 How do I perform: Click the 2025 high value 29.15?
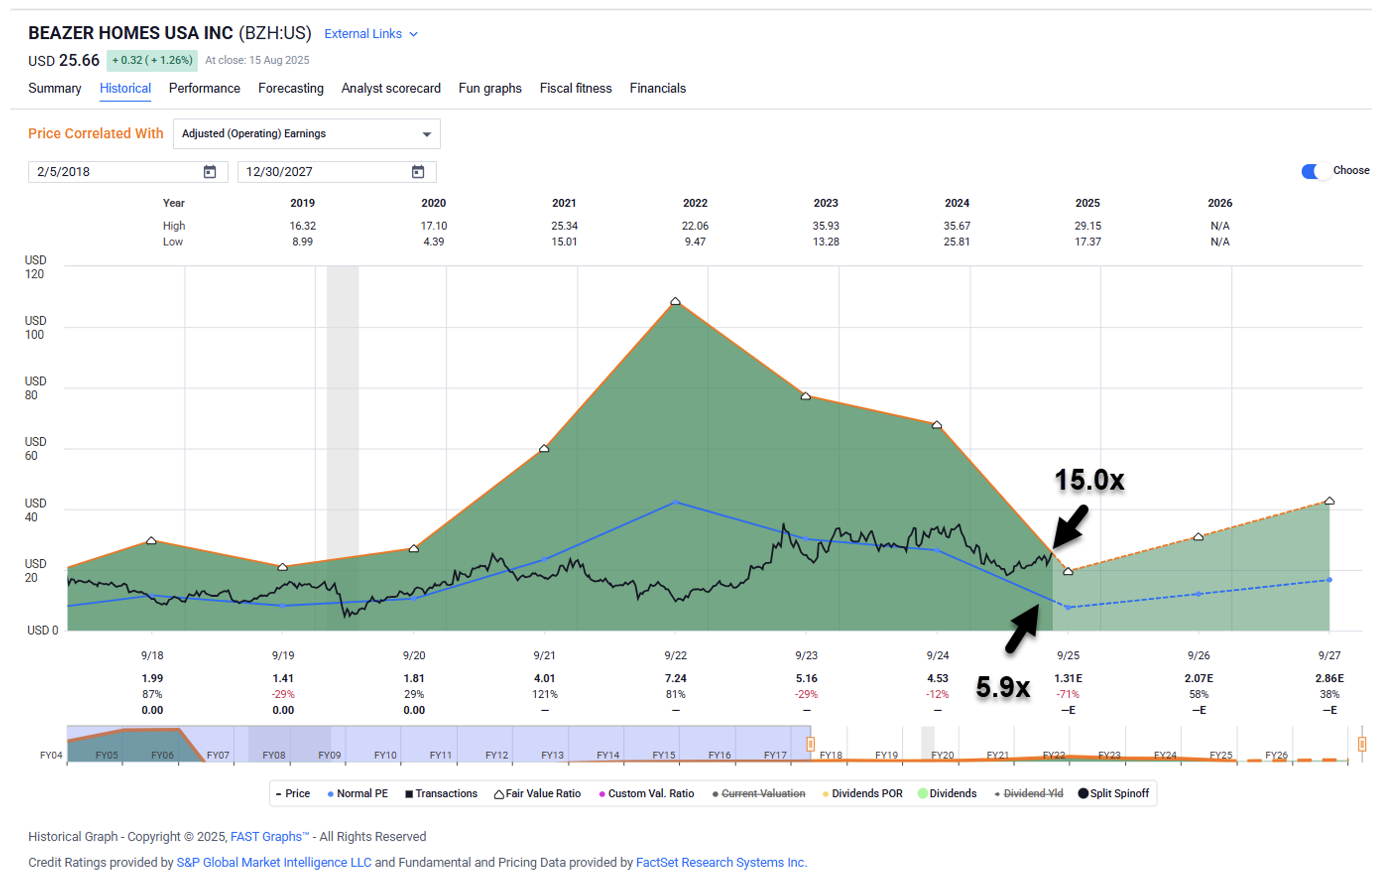click(1087, 226)
